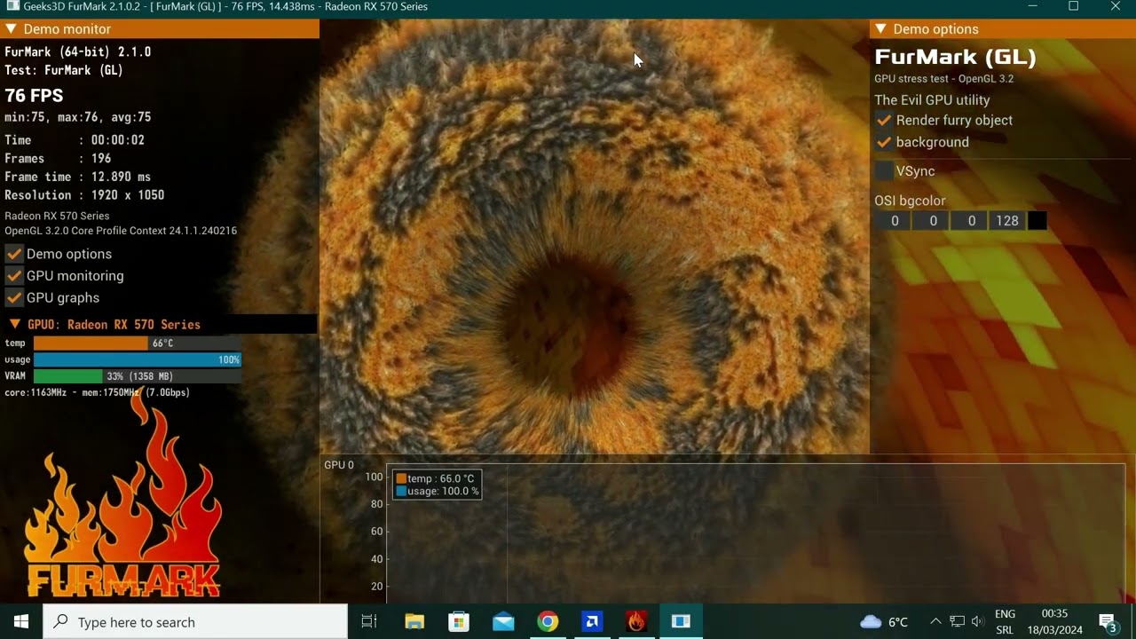Open File Explorer from the taskbar
The width and height of the screenshot is (1136, 639).
click(x=414, y=622)
